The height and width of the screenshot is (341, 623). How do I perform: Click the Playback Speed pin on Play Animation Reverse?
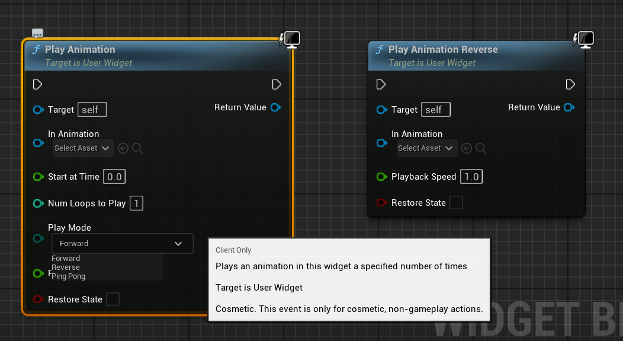pos(382,177)
